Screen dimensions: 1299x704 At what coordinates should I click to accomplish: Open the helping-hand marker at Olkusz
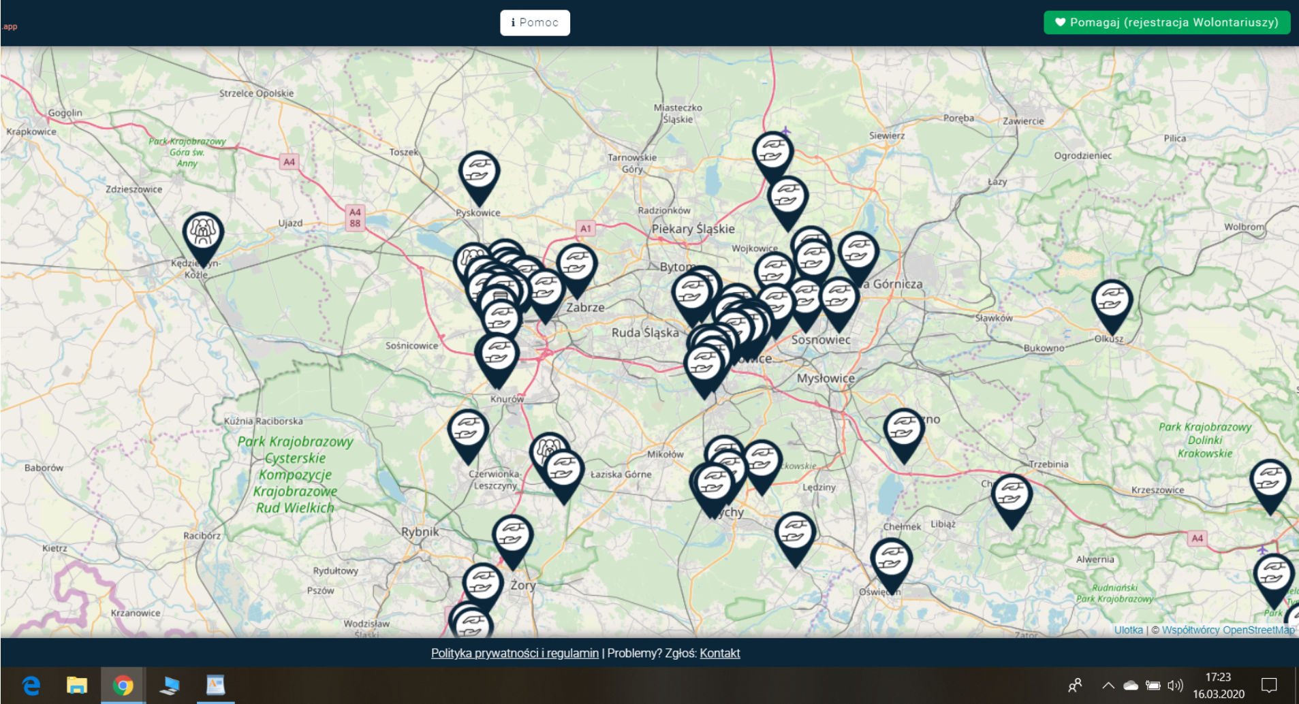(x=1112, y=301)
